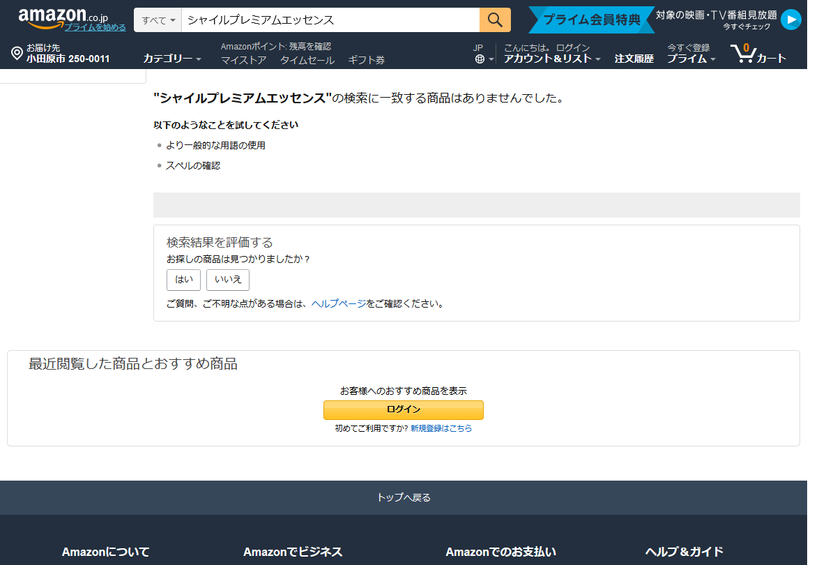The height and width of the screenshot is (565, 819).
Task: Click the 検索結果を評価する heading
Action: click(220, 243)
